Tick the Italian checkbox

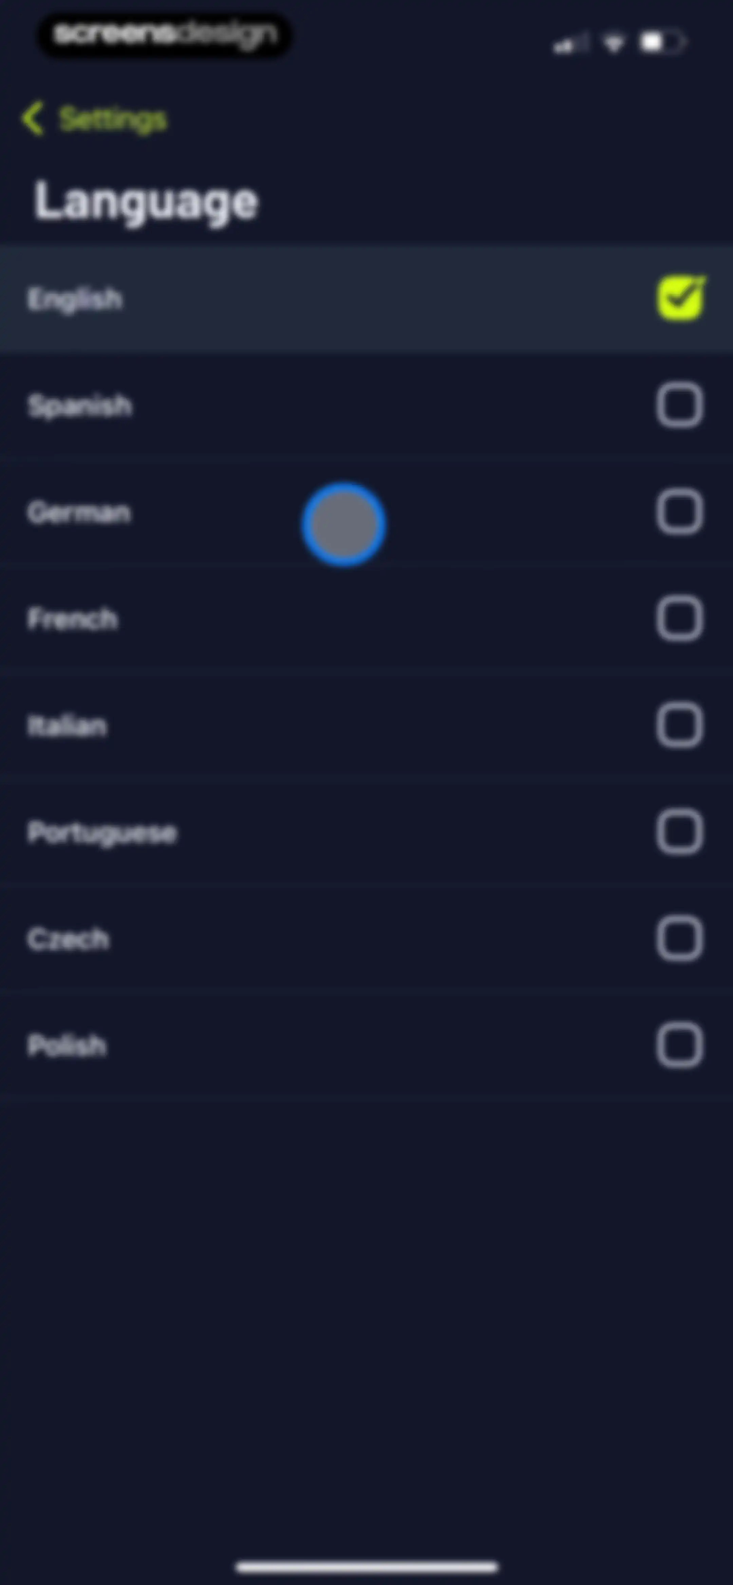click(x=679, y=725)
